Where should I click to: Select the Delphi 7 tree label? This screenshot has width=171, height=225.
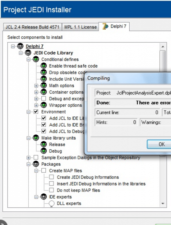click(35, 46)
